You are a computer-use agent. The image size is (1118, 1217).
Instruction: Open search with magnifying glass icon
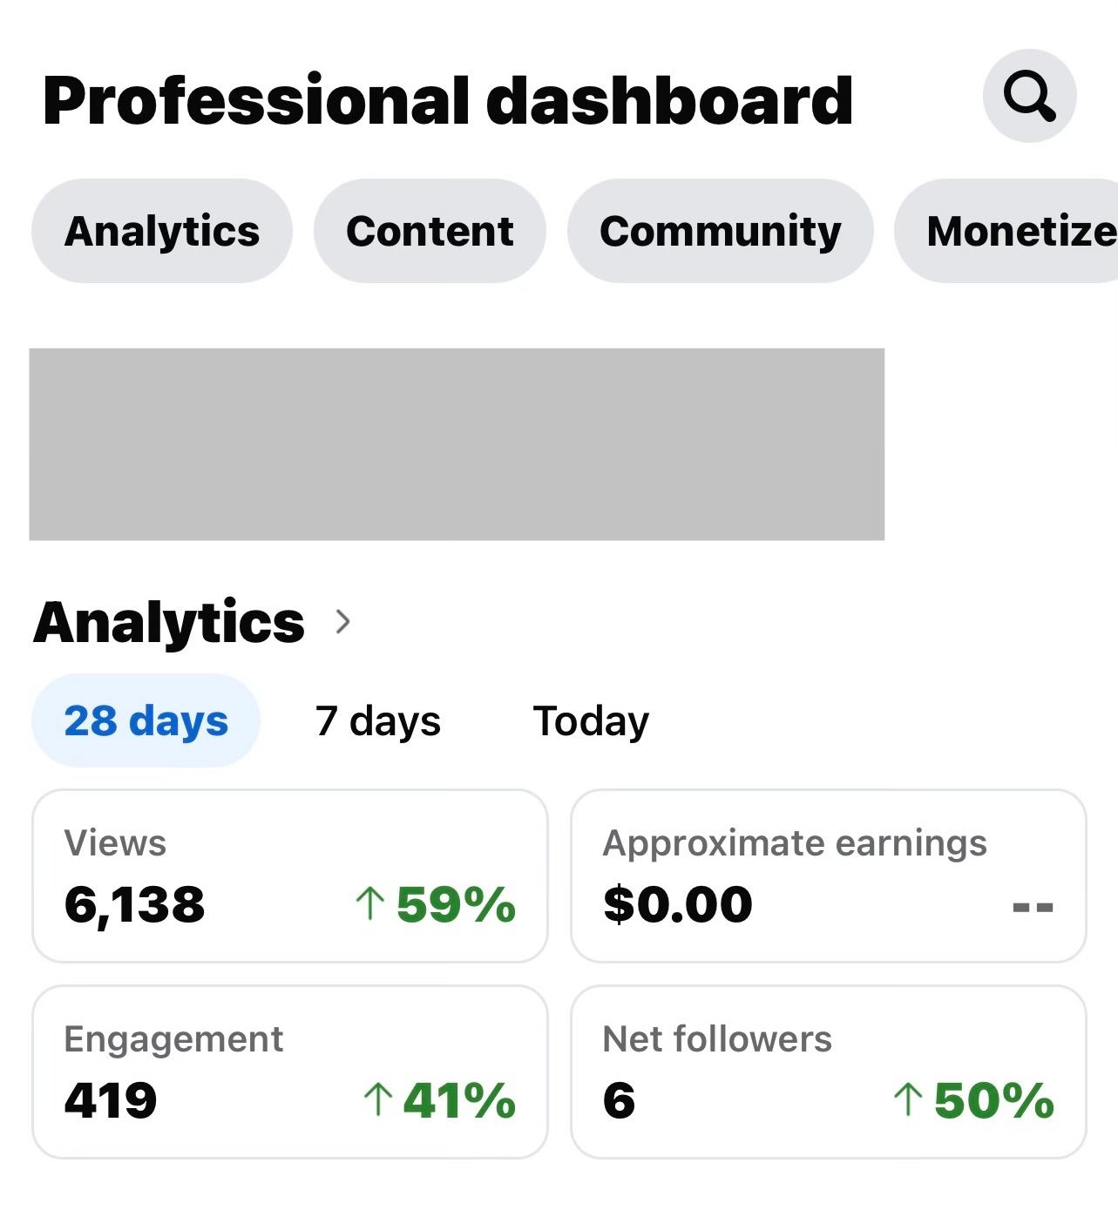1029,96
